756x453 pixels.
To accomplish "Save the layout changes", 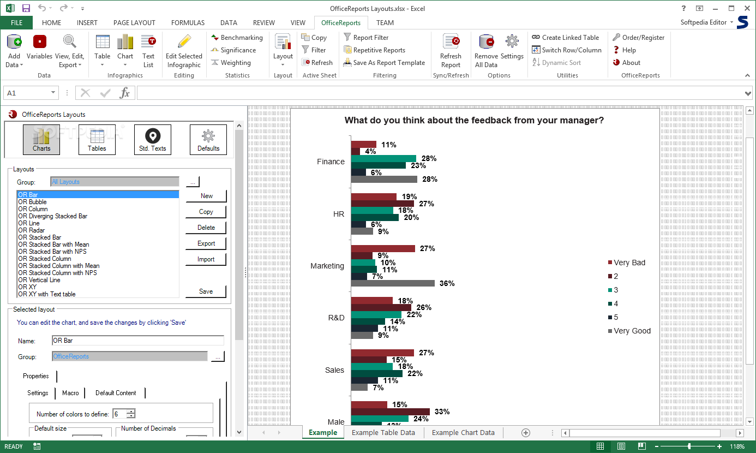I will tap(206, 291).
